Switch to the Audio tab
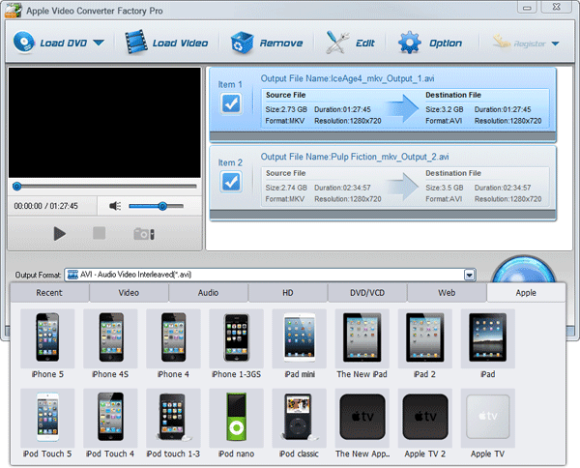 tap(208, 293)
